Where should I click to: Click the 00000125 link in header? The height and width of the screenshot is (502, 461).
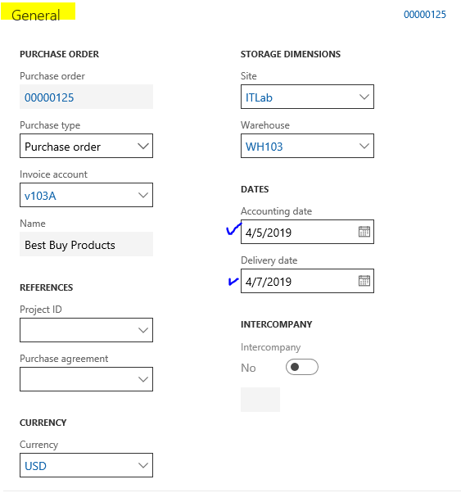coord(425,15)
